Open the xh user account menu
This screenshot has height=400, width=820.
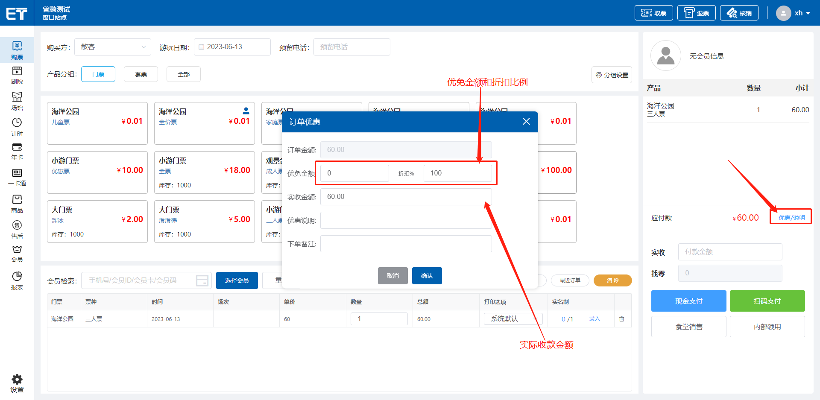coord(794,13)
